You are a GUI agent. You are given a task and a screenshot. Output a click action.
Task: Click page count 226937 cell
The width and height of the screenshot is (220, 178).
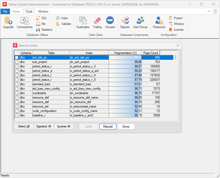[151, 80]
